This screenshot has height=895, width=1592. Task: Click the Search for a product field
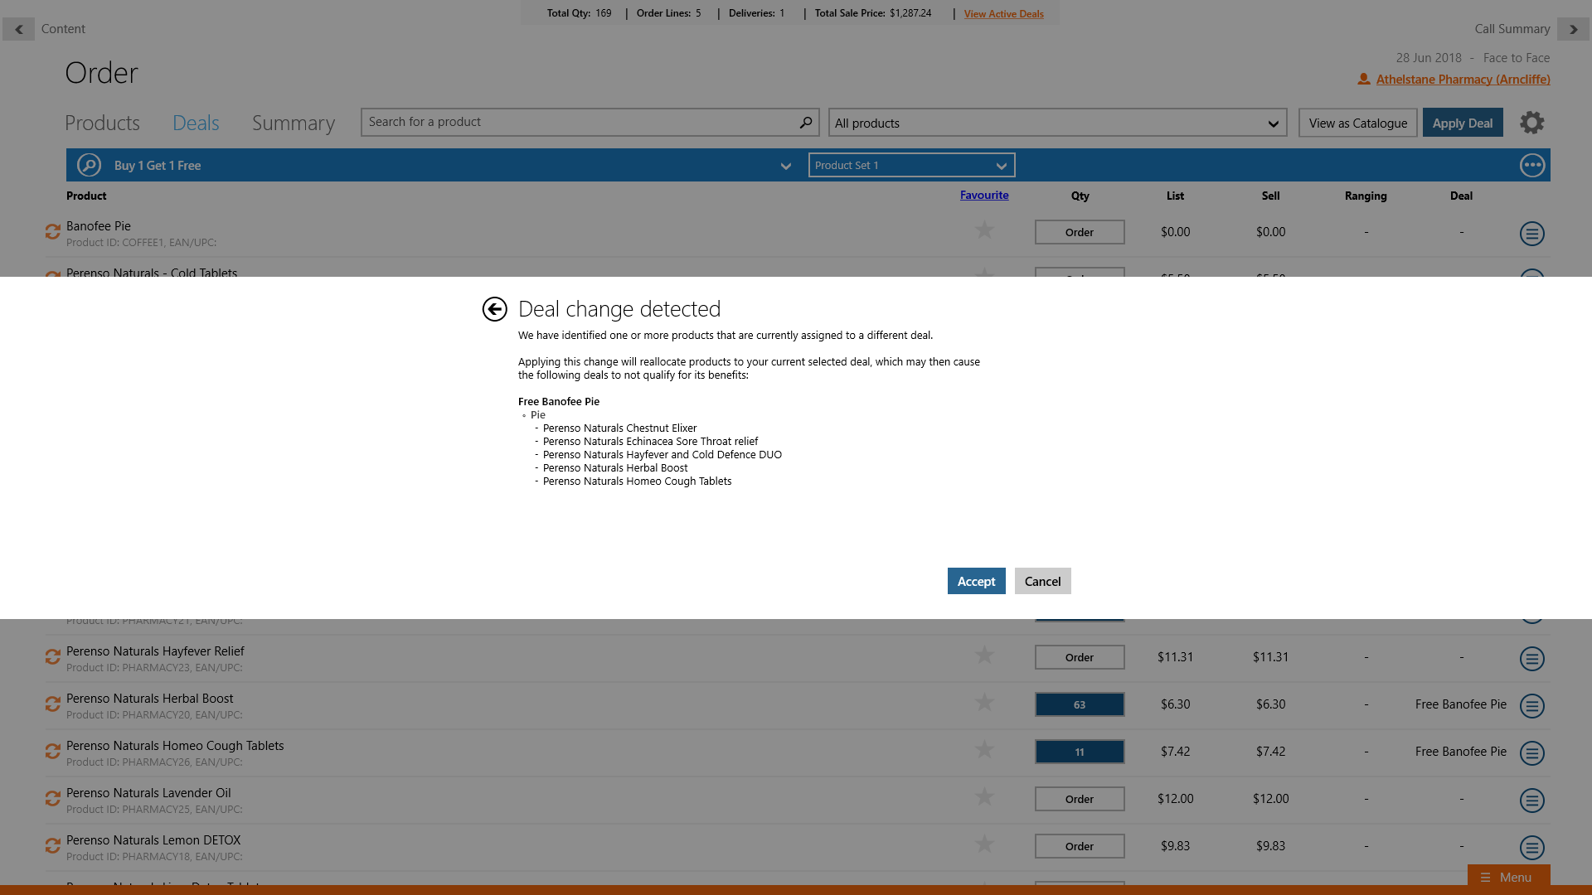[x=580, y=123]
